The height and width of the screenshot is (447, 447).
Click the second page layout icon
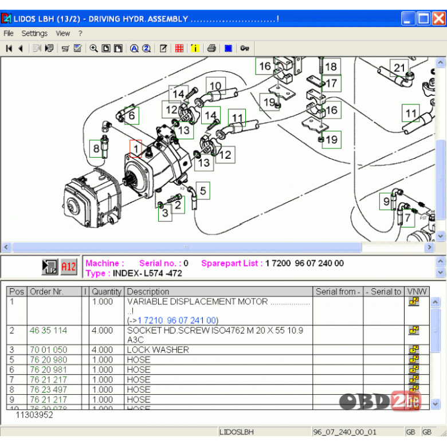point(118,49)
